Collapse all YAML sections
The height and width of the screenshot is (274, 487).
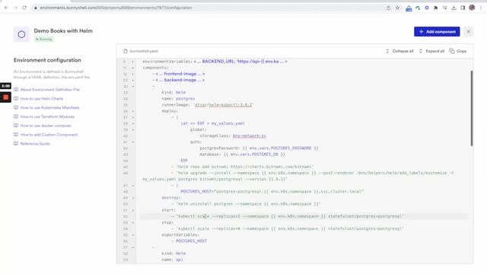pyautogui.click(x=399, y=51)
